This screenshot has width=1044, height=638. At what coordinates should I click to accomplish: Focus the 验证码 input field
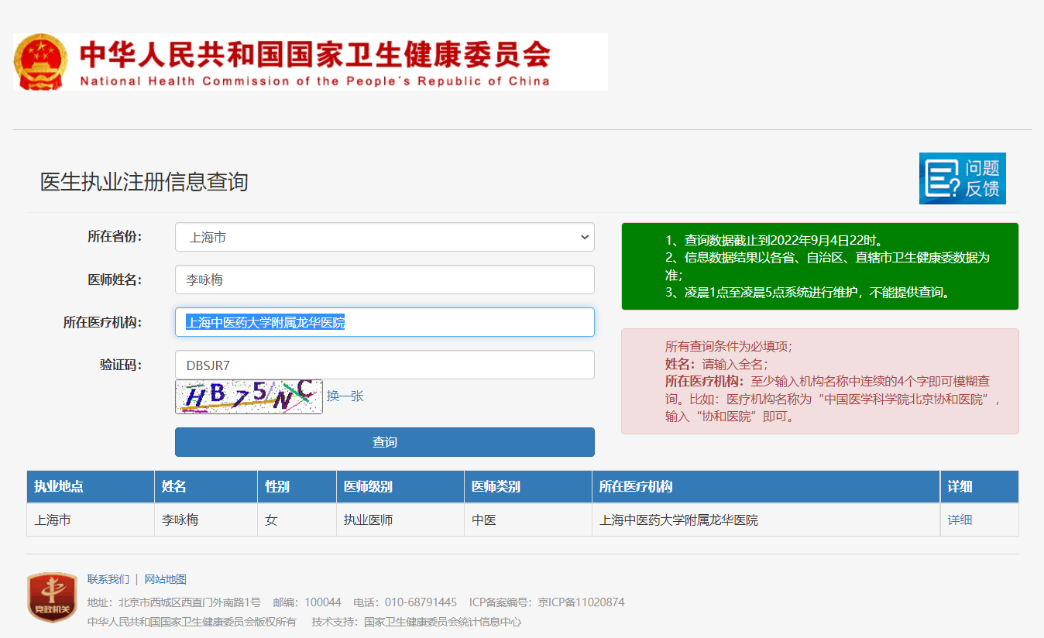[385, 365]
